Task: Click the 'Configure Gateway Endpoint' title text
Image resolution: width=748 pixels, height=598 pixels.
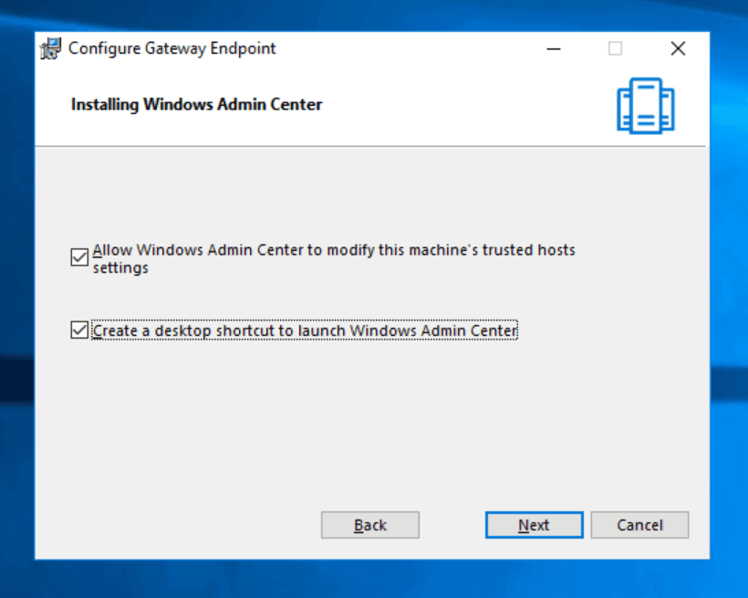Action: pyautogui.click(x=171, y=49)
